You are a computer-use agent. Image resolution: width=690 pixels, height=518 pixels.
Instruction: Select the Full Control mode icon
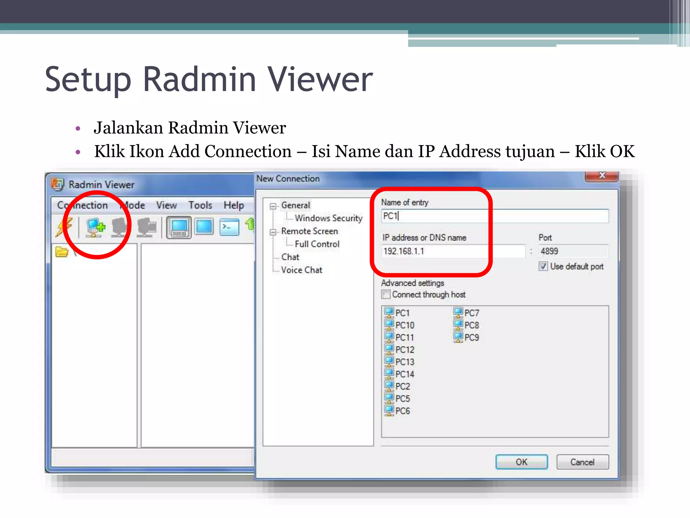click(x=179, y=227)
